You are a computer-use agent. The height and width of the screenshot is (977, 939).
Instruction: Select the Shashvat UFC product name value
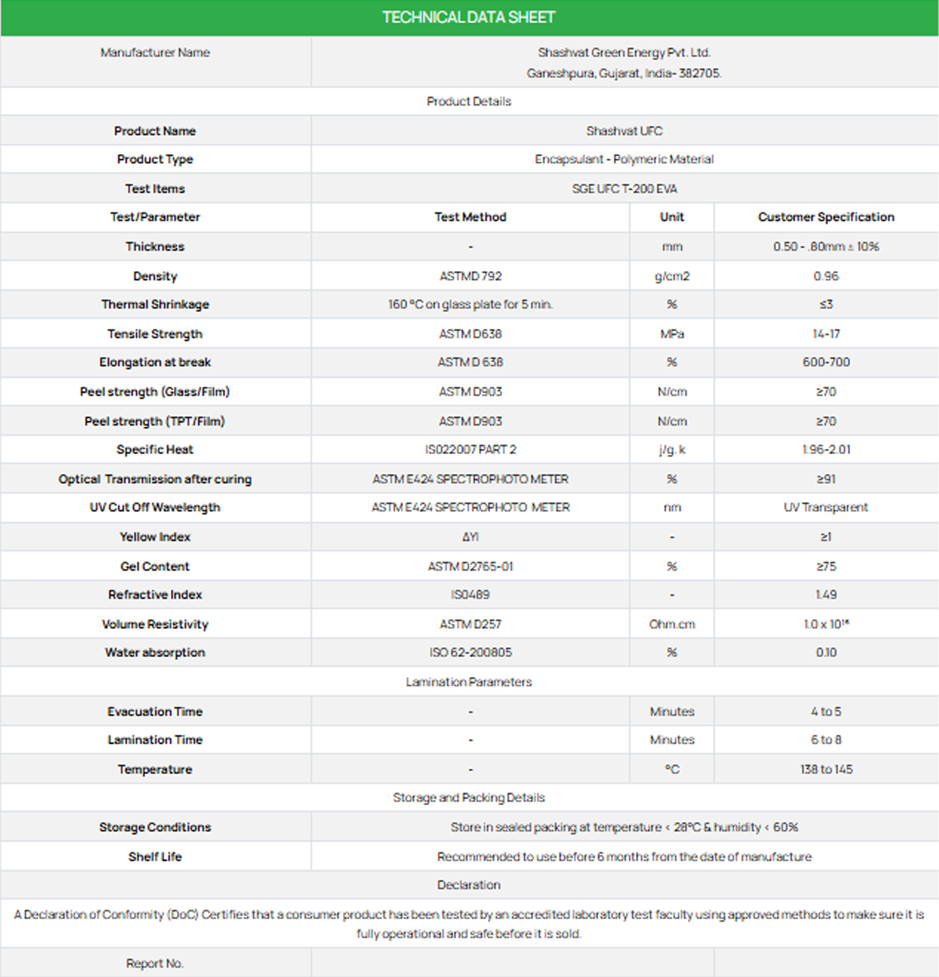pos(624,131)
